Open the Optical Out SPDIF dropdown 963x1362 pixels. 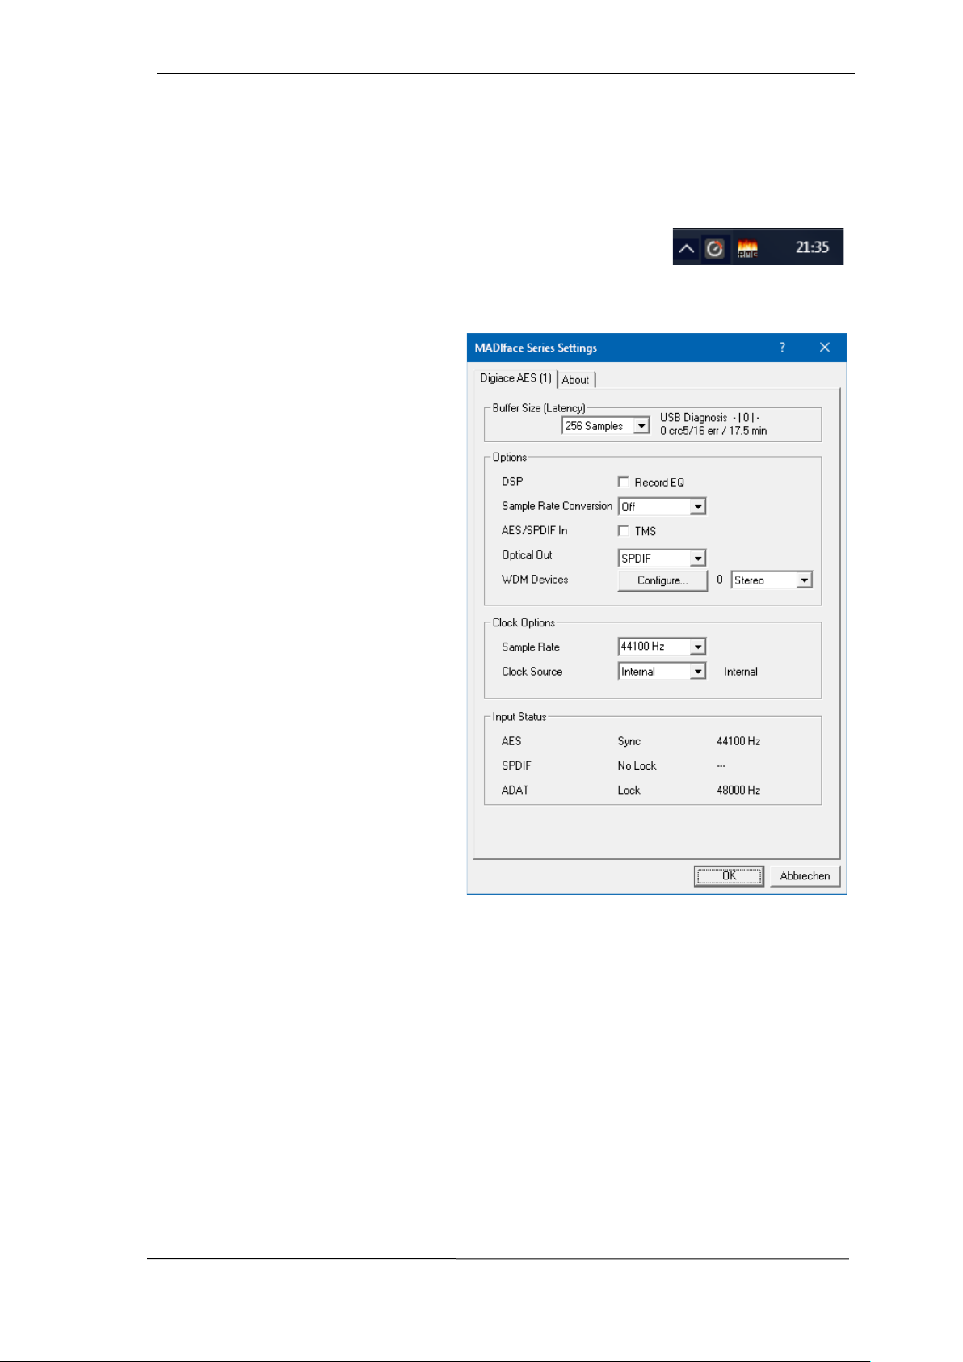662,559
